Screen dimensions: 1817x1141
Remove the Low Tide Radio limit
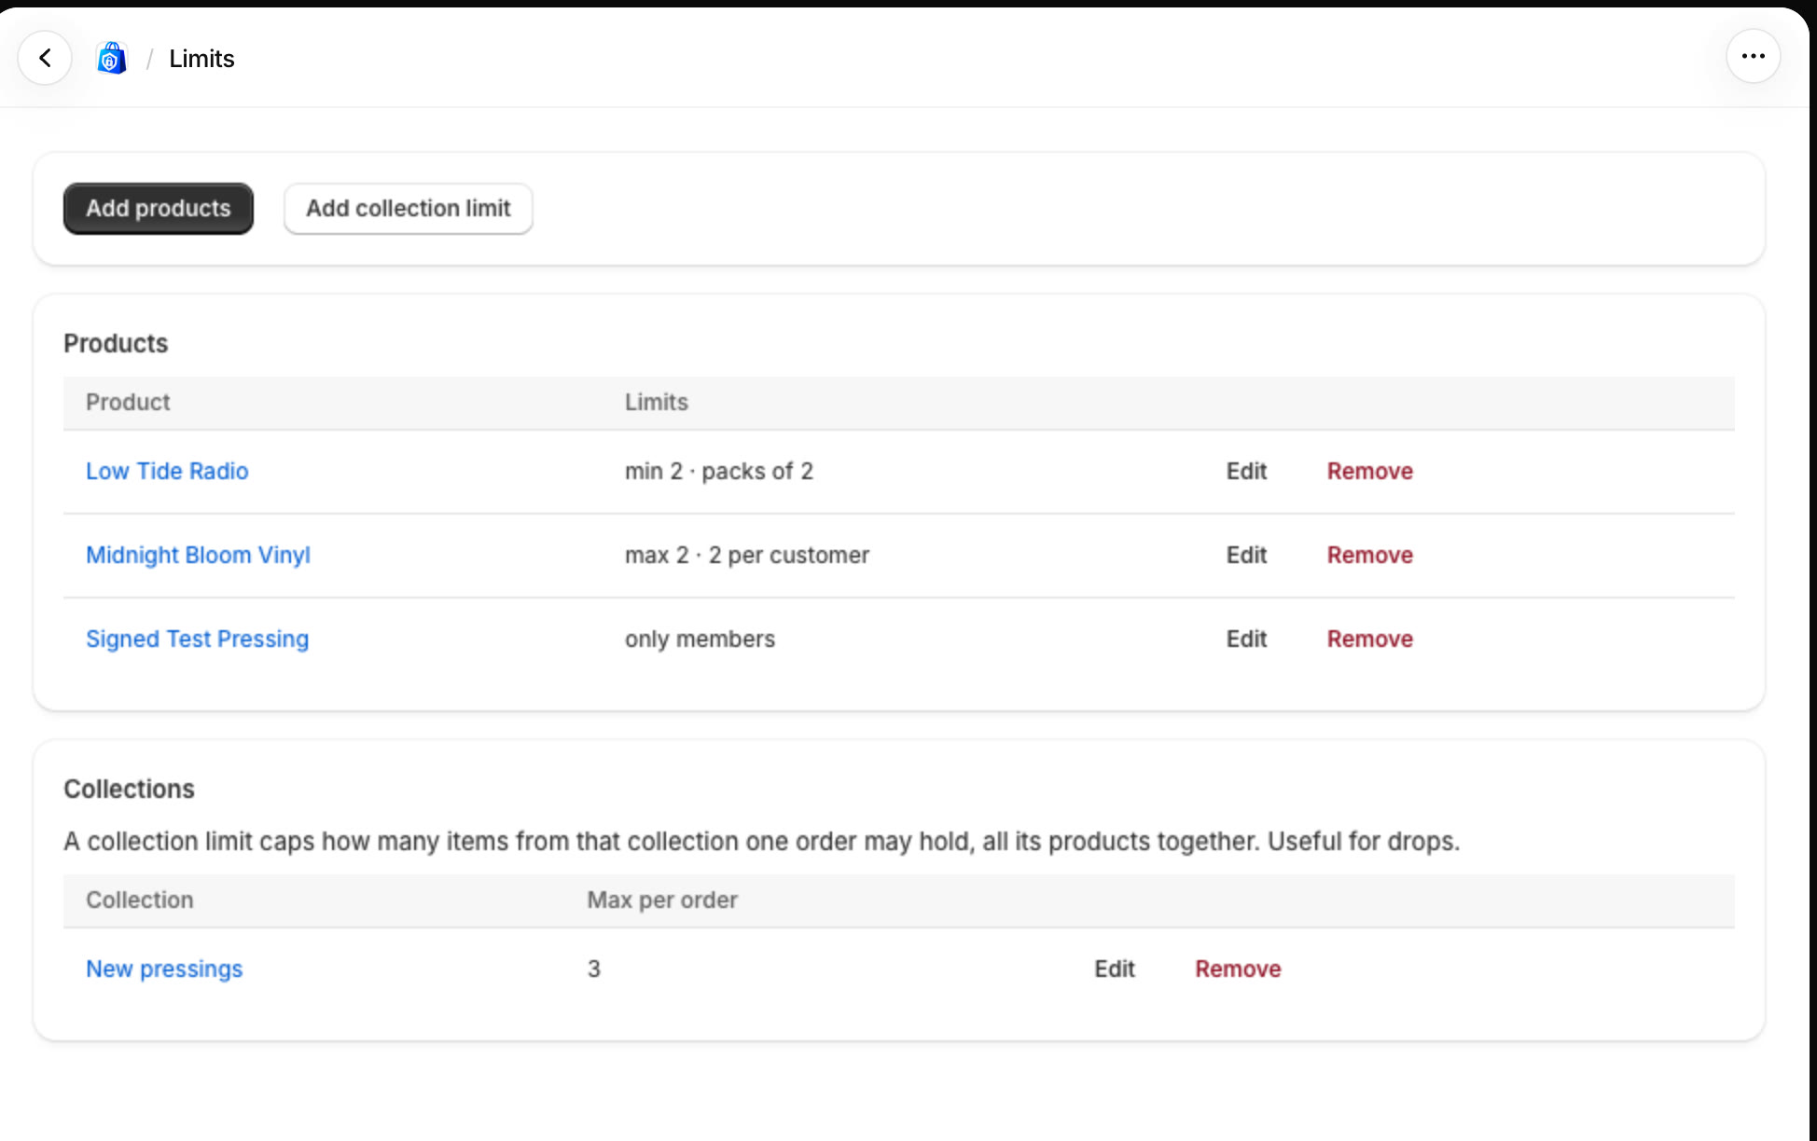click(x=1369, y=471)
